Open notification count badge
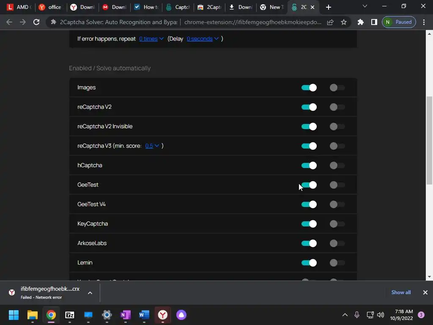This screenshot has height=325, width=433. [x=421, y=315]
